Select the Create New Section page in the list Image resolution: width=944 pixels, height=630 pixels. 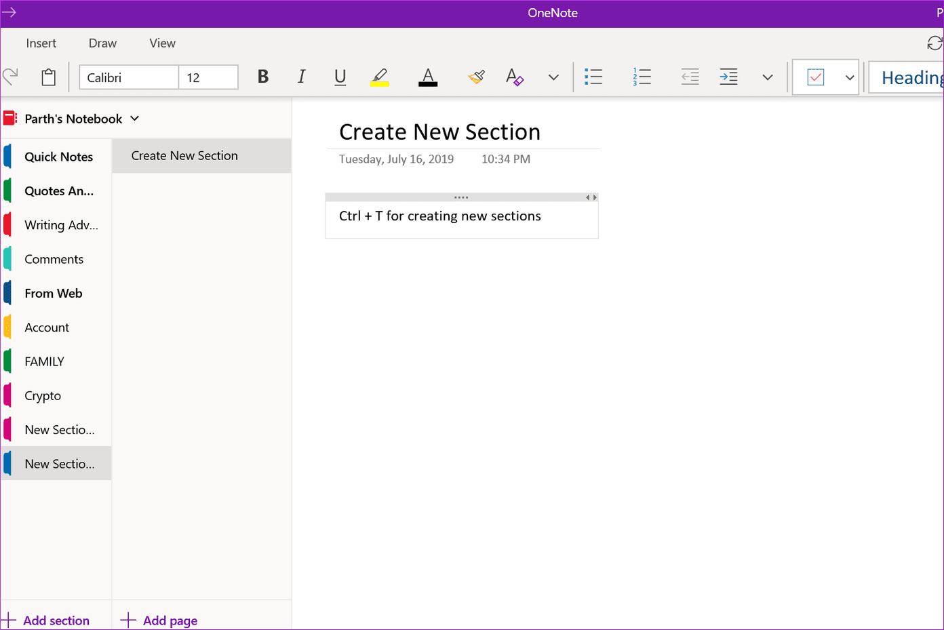coord(201,156)
